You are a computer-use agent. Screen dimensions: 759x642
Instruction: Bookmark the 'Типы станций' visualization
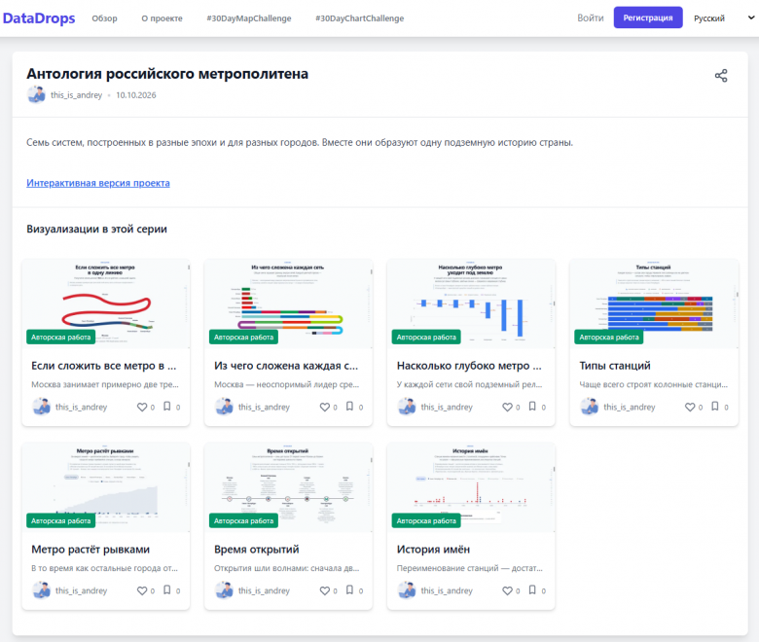[x=715, y=407]
